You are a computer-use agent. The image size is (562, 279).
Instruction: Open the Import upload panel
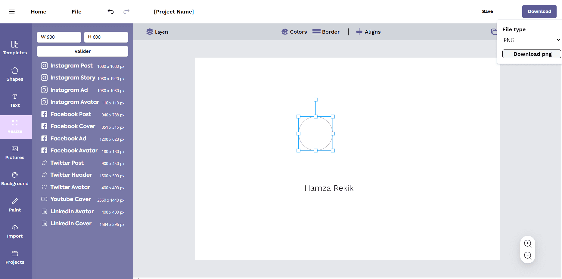[15, 231]
